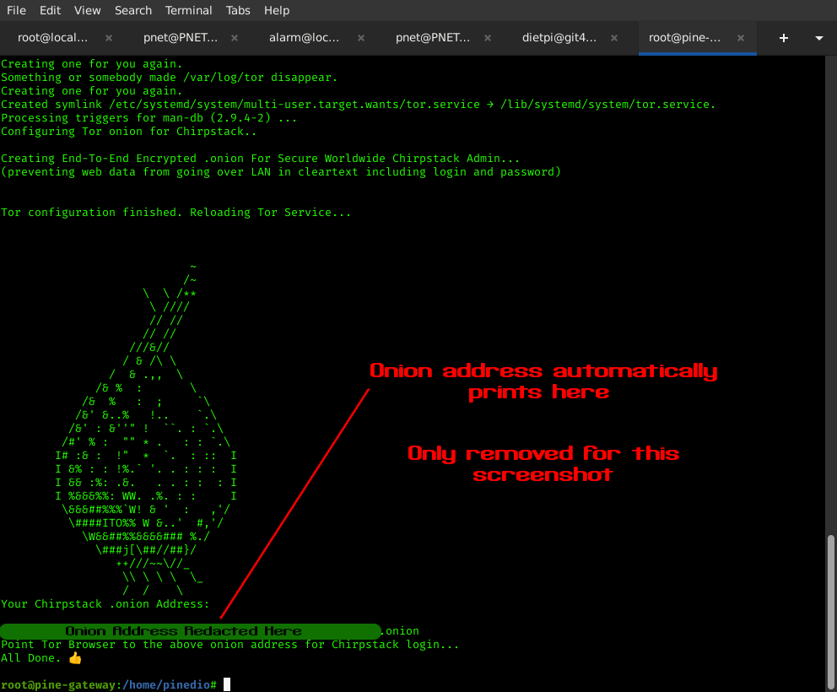Image resolution: width=837 pixels, height=692 pixels.
Task: Close the dietpi@git4 terminal tab
Action: coord(614,38)
